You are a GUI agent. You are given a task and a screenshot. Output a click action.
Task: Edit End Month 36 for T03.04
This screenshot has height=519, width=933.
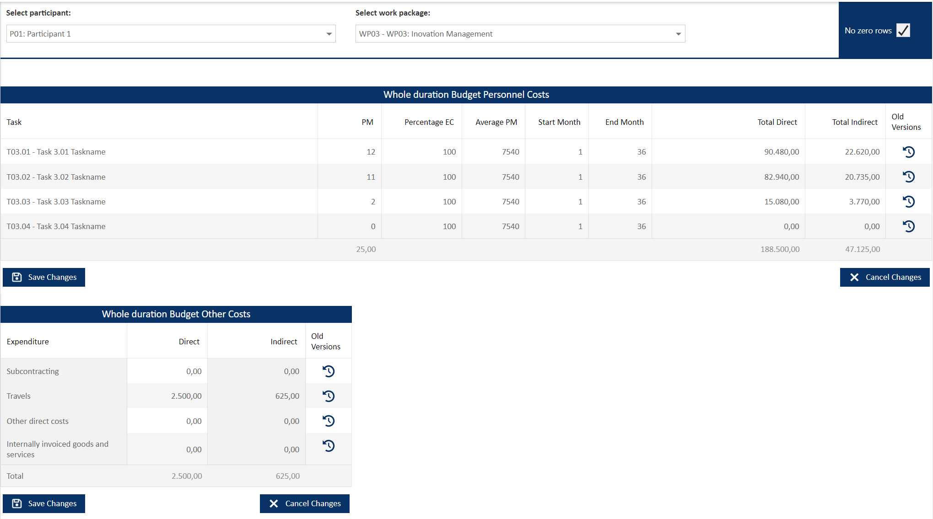(620, 226)
